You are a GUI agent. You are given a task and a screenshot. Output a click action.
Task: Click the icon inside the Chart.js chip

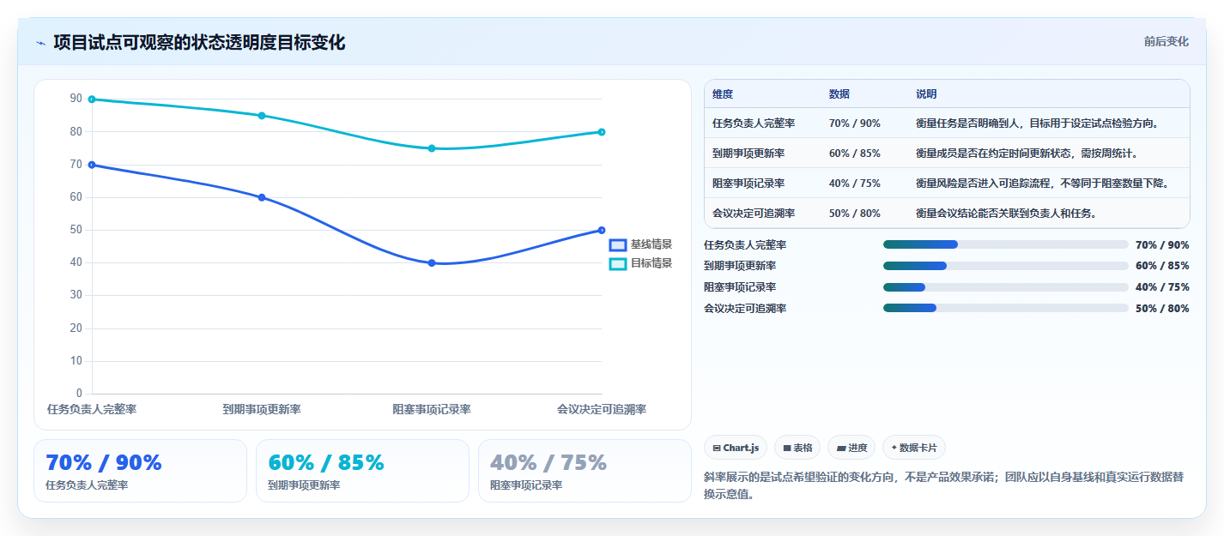tap(717, 449)
